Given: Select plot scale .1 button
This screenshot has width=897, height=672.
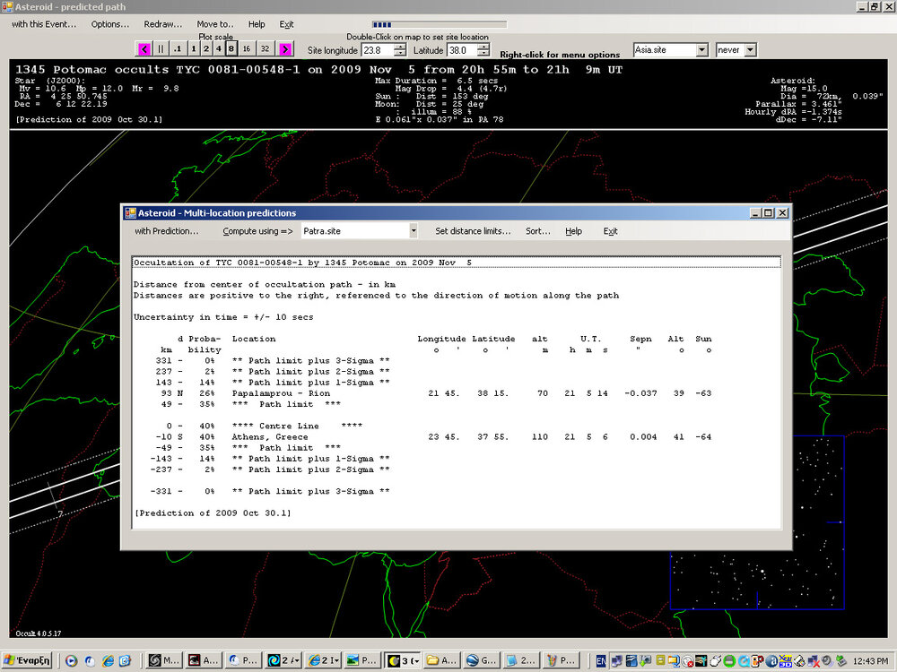Looking at the screenshot, I should pos(177,48).
